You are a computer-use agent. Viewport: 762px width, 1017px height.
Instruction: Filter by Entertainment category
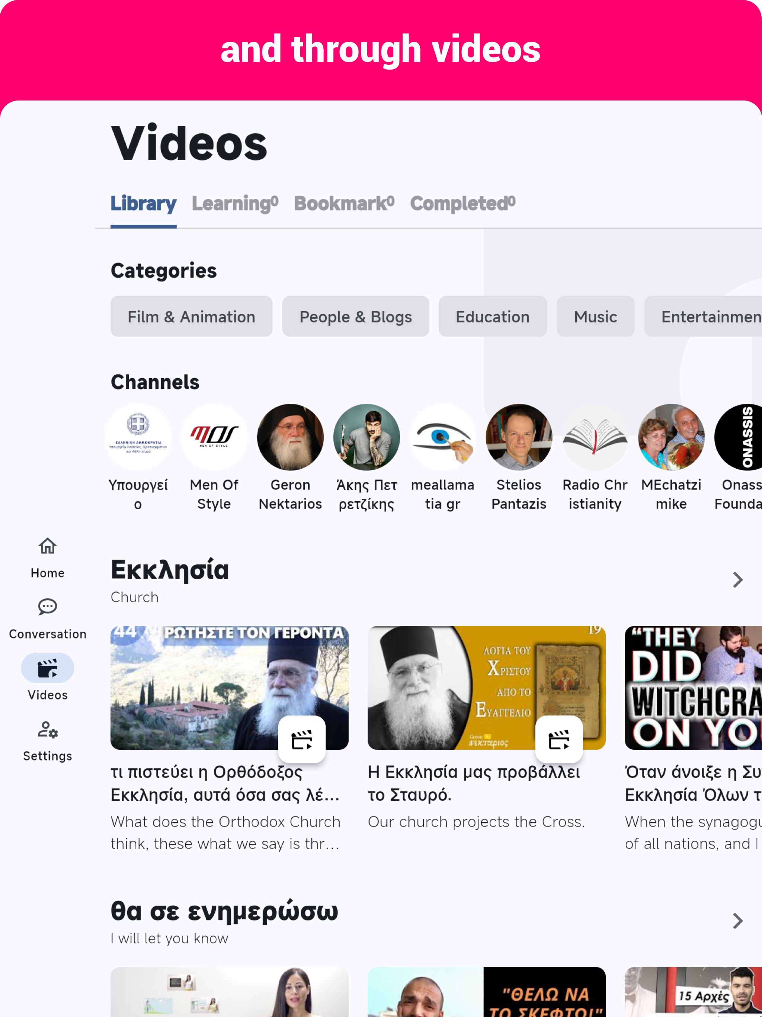coord(703,316)
